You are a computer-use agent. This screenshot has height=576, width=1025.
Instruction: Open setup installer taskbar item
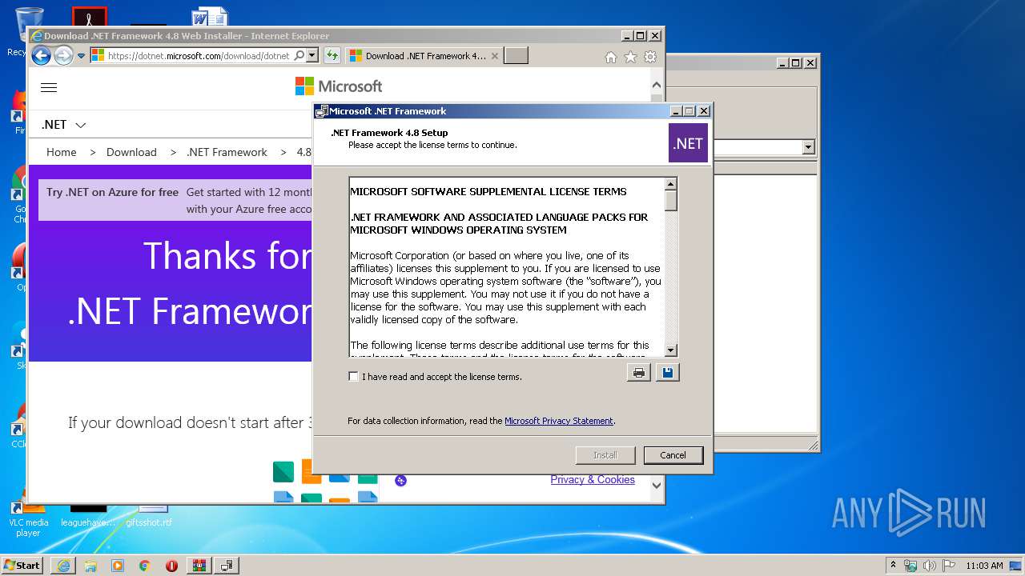[227, 566]
